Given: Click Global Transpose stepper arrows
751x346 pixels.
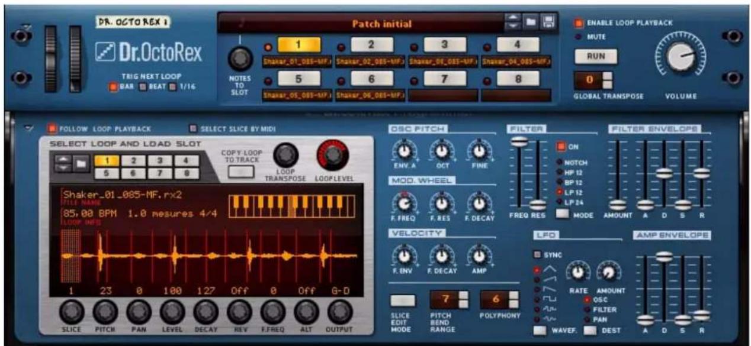Looking at the screenshot, I should tap(608, 80).
